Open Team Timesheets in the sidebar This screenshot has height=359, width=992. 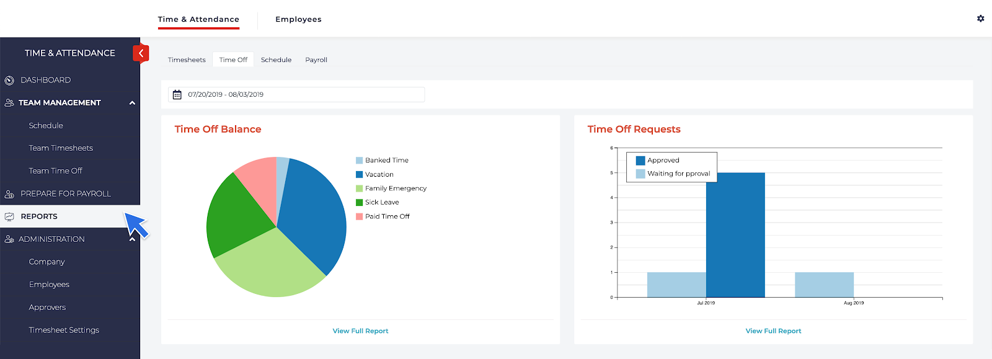pyautogui.click(x=61, y=148)
